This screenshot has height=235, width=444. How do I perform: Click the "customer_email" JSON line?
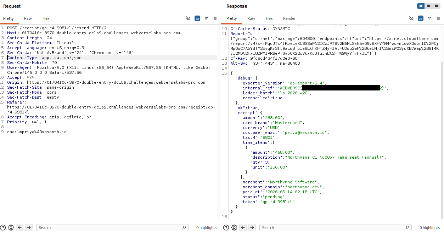[285, 133]
